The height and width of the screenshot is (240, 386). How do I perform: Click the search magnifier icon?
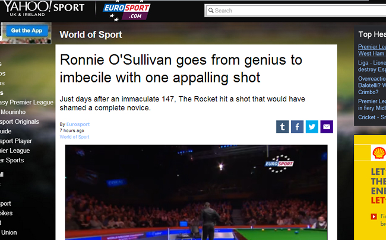click(211, 11)
